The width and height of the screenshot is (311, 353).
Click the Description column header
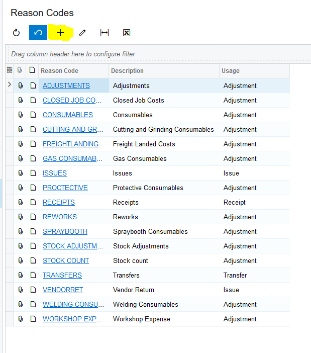(x=127, y=71)
